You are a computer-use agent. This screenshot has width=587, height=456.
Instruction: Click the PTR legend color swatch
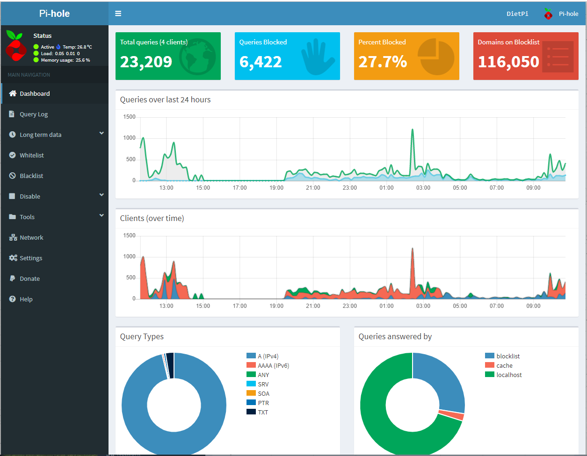251,403
